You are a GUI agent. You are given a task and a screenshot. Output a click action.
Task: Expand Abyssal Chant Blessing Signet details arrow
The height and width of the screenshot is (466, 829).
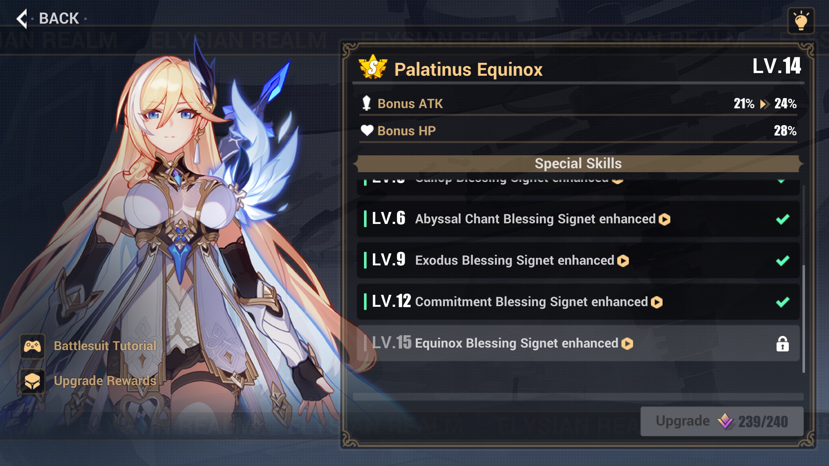coord(664,219)
